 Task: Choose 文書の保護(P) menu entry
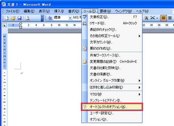click(x=112, y=74)
